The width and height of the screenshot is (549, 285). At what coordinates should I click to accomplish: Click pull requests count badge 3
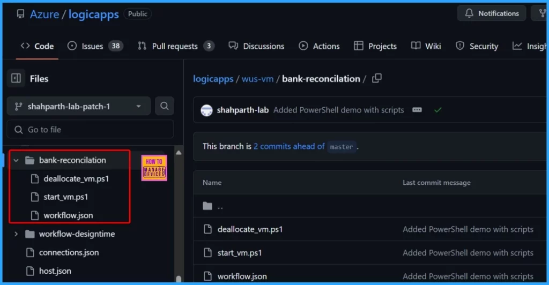tap(209, 46)
